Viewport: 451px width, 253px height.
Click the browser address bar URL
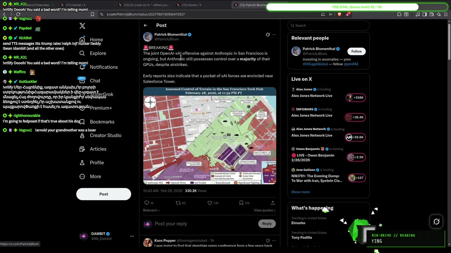[x=146, y=14]
